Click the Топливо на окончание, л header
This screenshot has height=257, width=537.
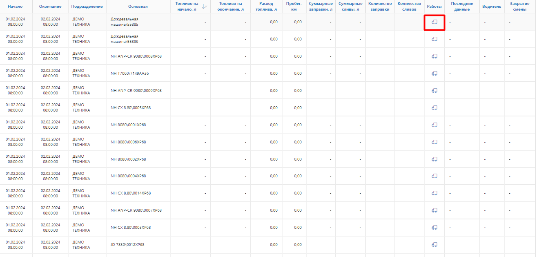231,6
